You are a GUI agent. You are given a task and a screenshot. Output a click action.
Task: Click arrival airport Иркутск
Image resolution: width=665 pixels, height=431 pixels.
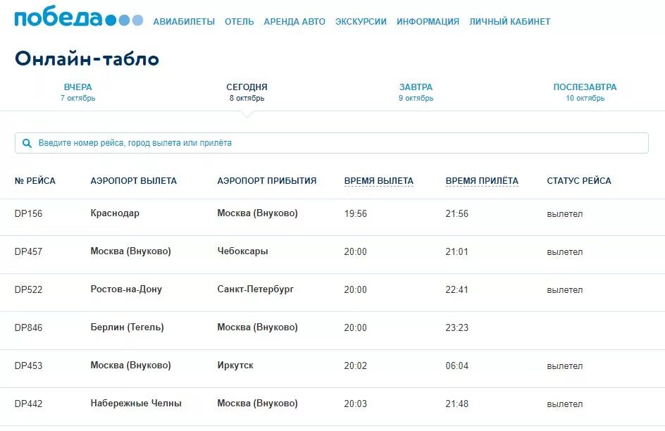point(235,366)
